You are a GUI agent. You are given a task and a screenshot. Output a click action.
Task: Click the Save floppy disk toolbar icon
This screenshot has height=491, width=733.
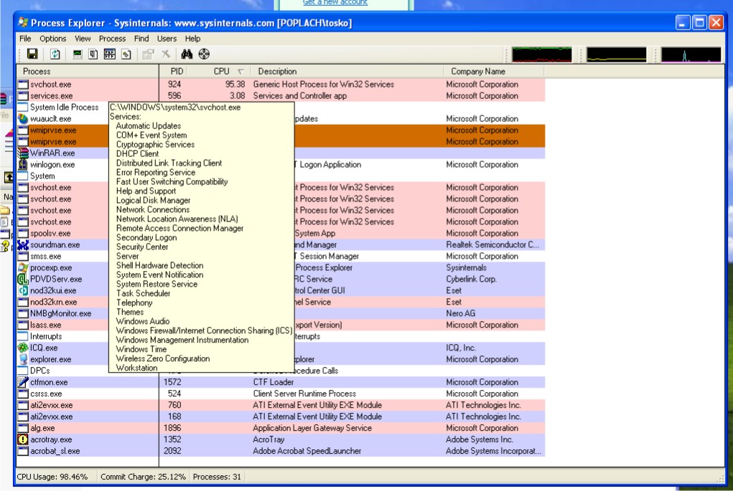(32, 54)
